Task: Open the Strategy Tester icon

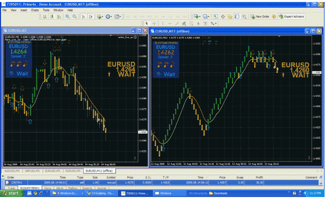Action: (244, 17)
